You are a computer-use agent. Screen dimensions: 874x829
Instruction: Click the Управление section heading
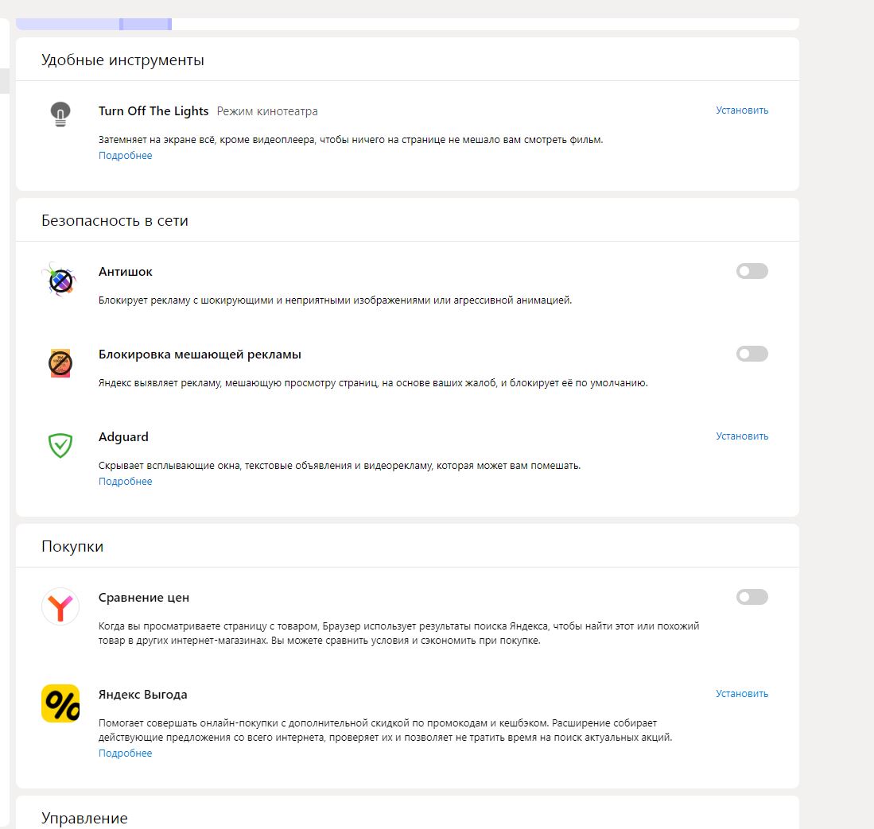[84, 819]
